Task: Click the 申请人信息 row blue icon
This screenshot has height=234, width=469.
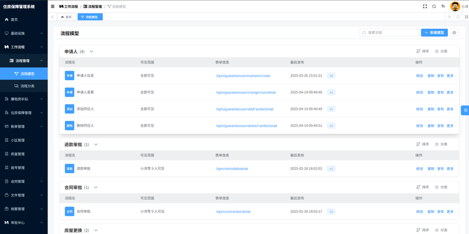Action: (69, 75)
